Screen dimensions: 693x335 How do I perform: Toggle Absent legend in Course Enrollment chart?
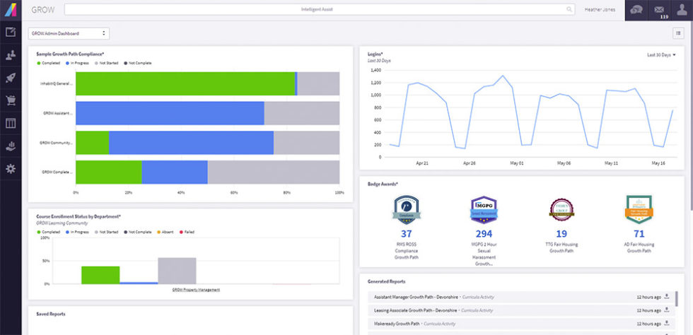pos(165,232)
